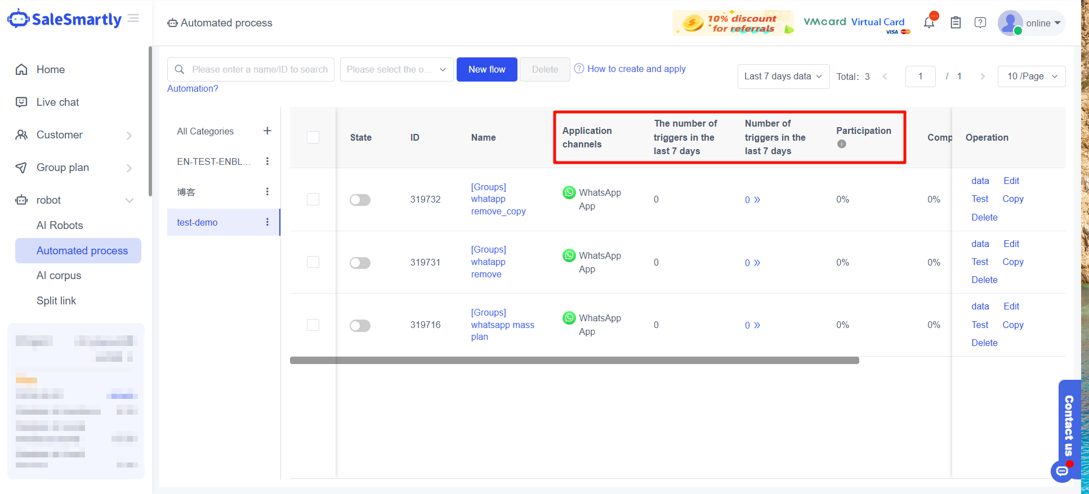Toggle the state switch for flow 319716
Viewport: 1089px width, 494px height.
(x=360, y=326)
